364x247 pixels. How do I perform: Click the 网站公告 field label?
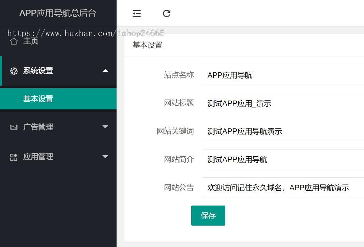179,188
